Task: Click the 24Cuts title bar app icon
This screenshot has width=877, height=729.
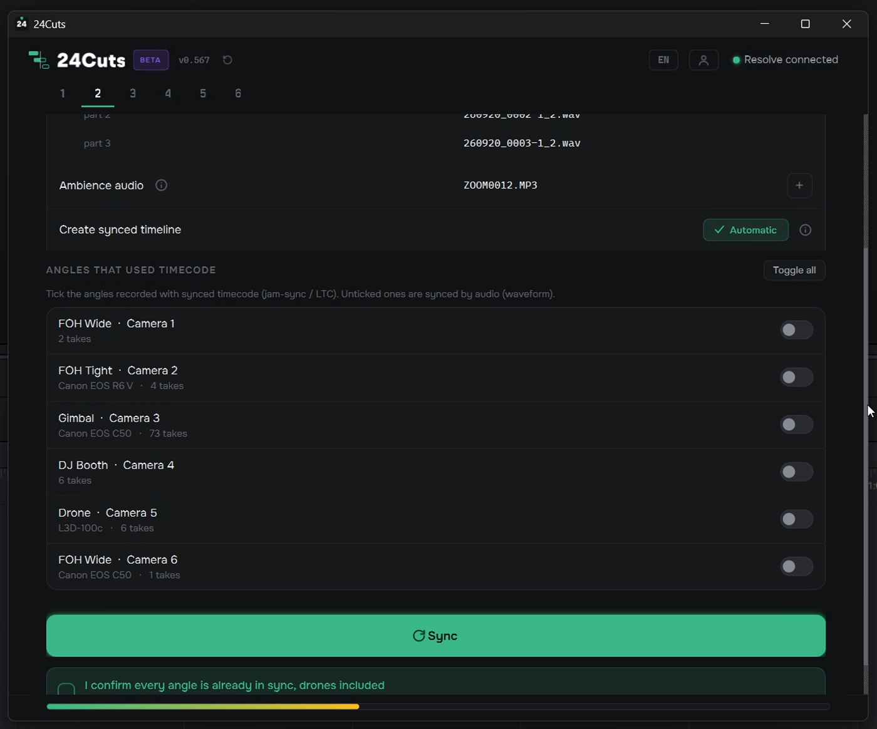Action: click(x=22, y=24)
